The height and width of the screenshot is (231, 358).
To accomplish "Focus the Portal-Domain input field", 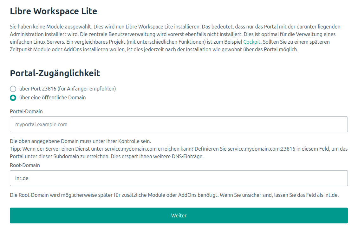I will pos(179,124).
